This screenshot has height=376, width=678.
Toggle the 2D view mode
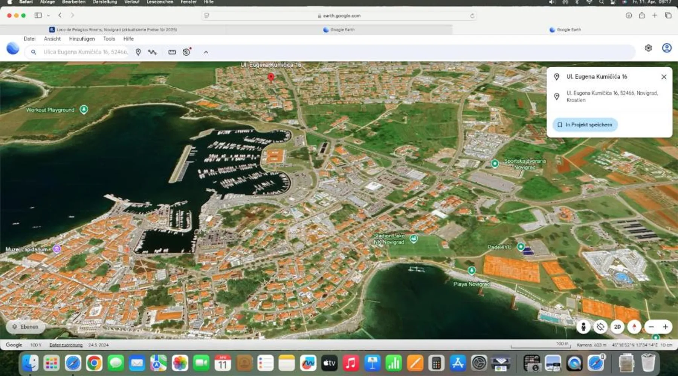click(617, 327)
